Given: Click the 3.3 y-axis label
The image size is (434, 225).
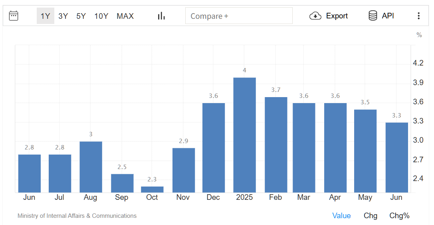Looking at the screenshot, I should (x=418, y=121).
